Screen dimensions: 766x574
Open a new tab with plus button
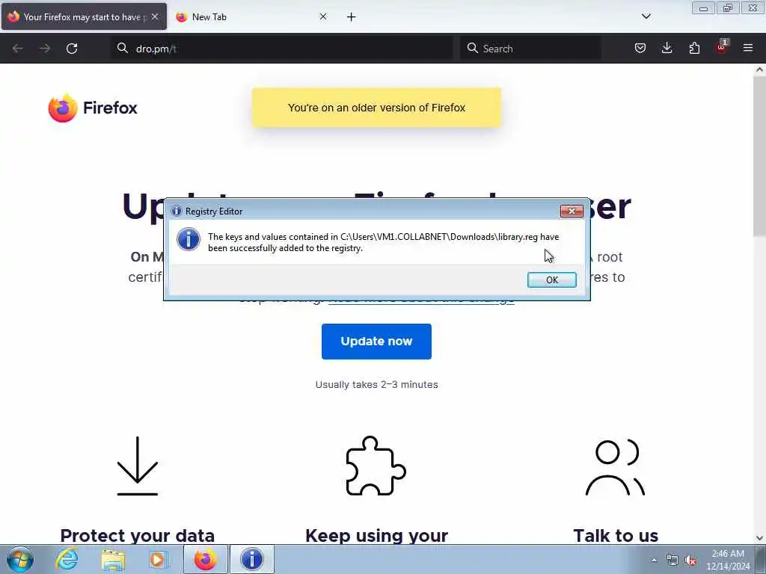tap(352, 17)
